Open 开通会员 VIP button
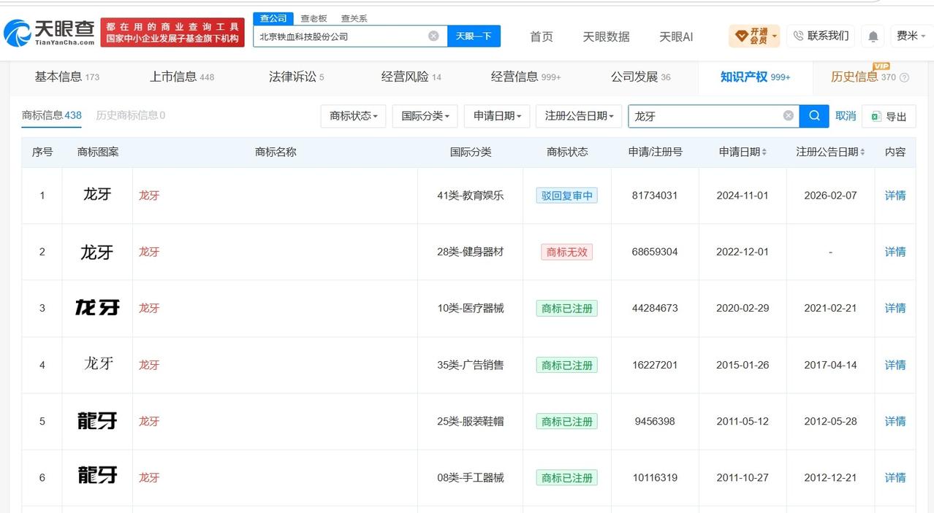934x513 pixels. pyautogui.click(x=754, y=36)
